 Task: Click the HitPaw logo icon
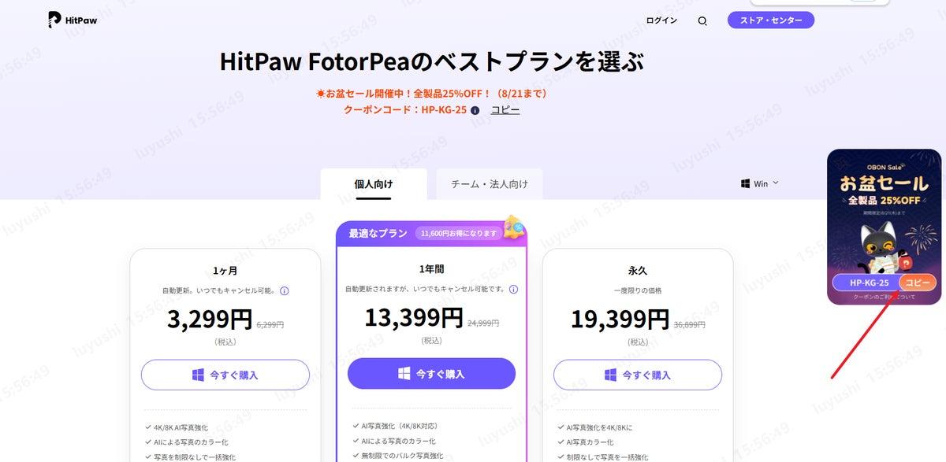click(x=54, y=20)
